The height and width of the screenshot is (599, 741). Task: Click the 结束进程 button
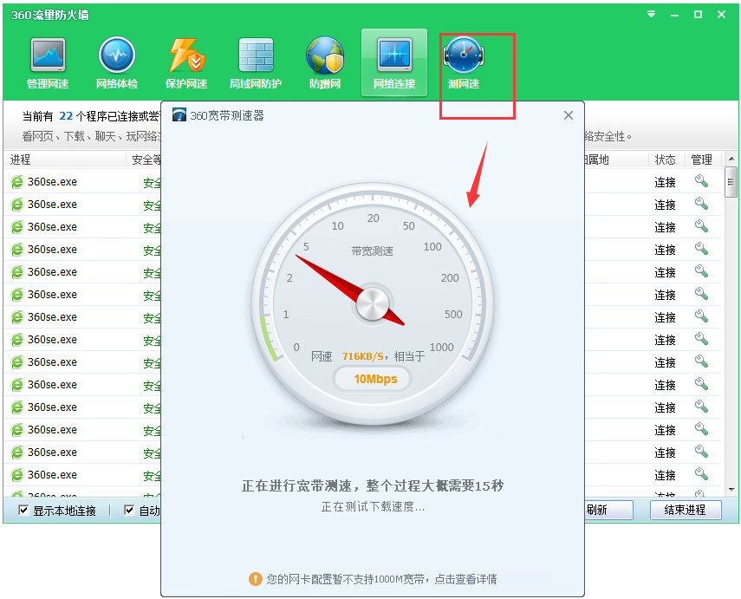686,510
